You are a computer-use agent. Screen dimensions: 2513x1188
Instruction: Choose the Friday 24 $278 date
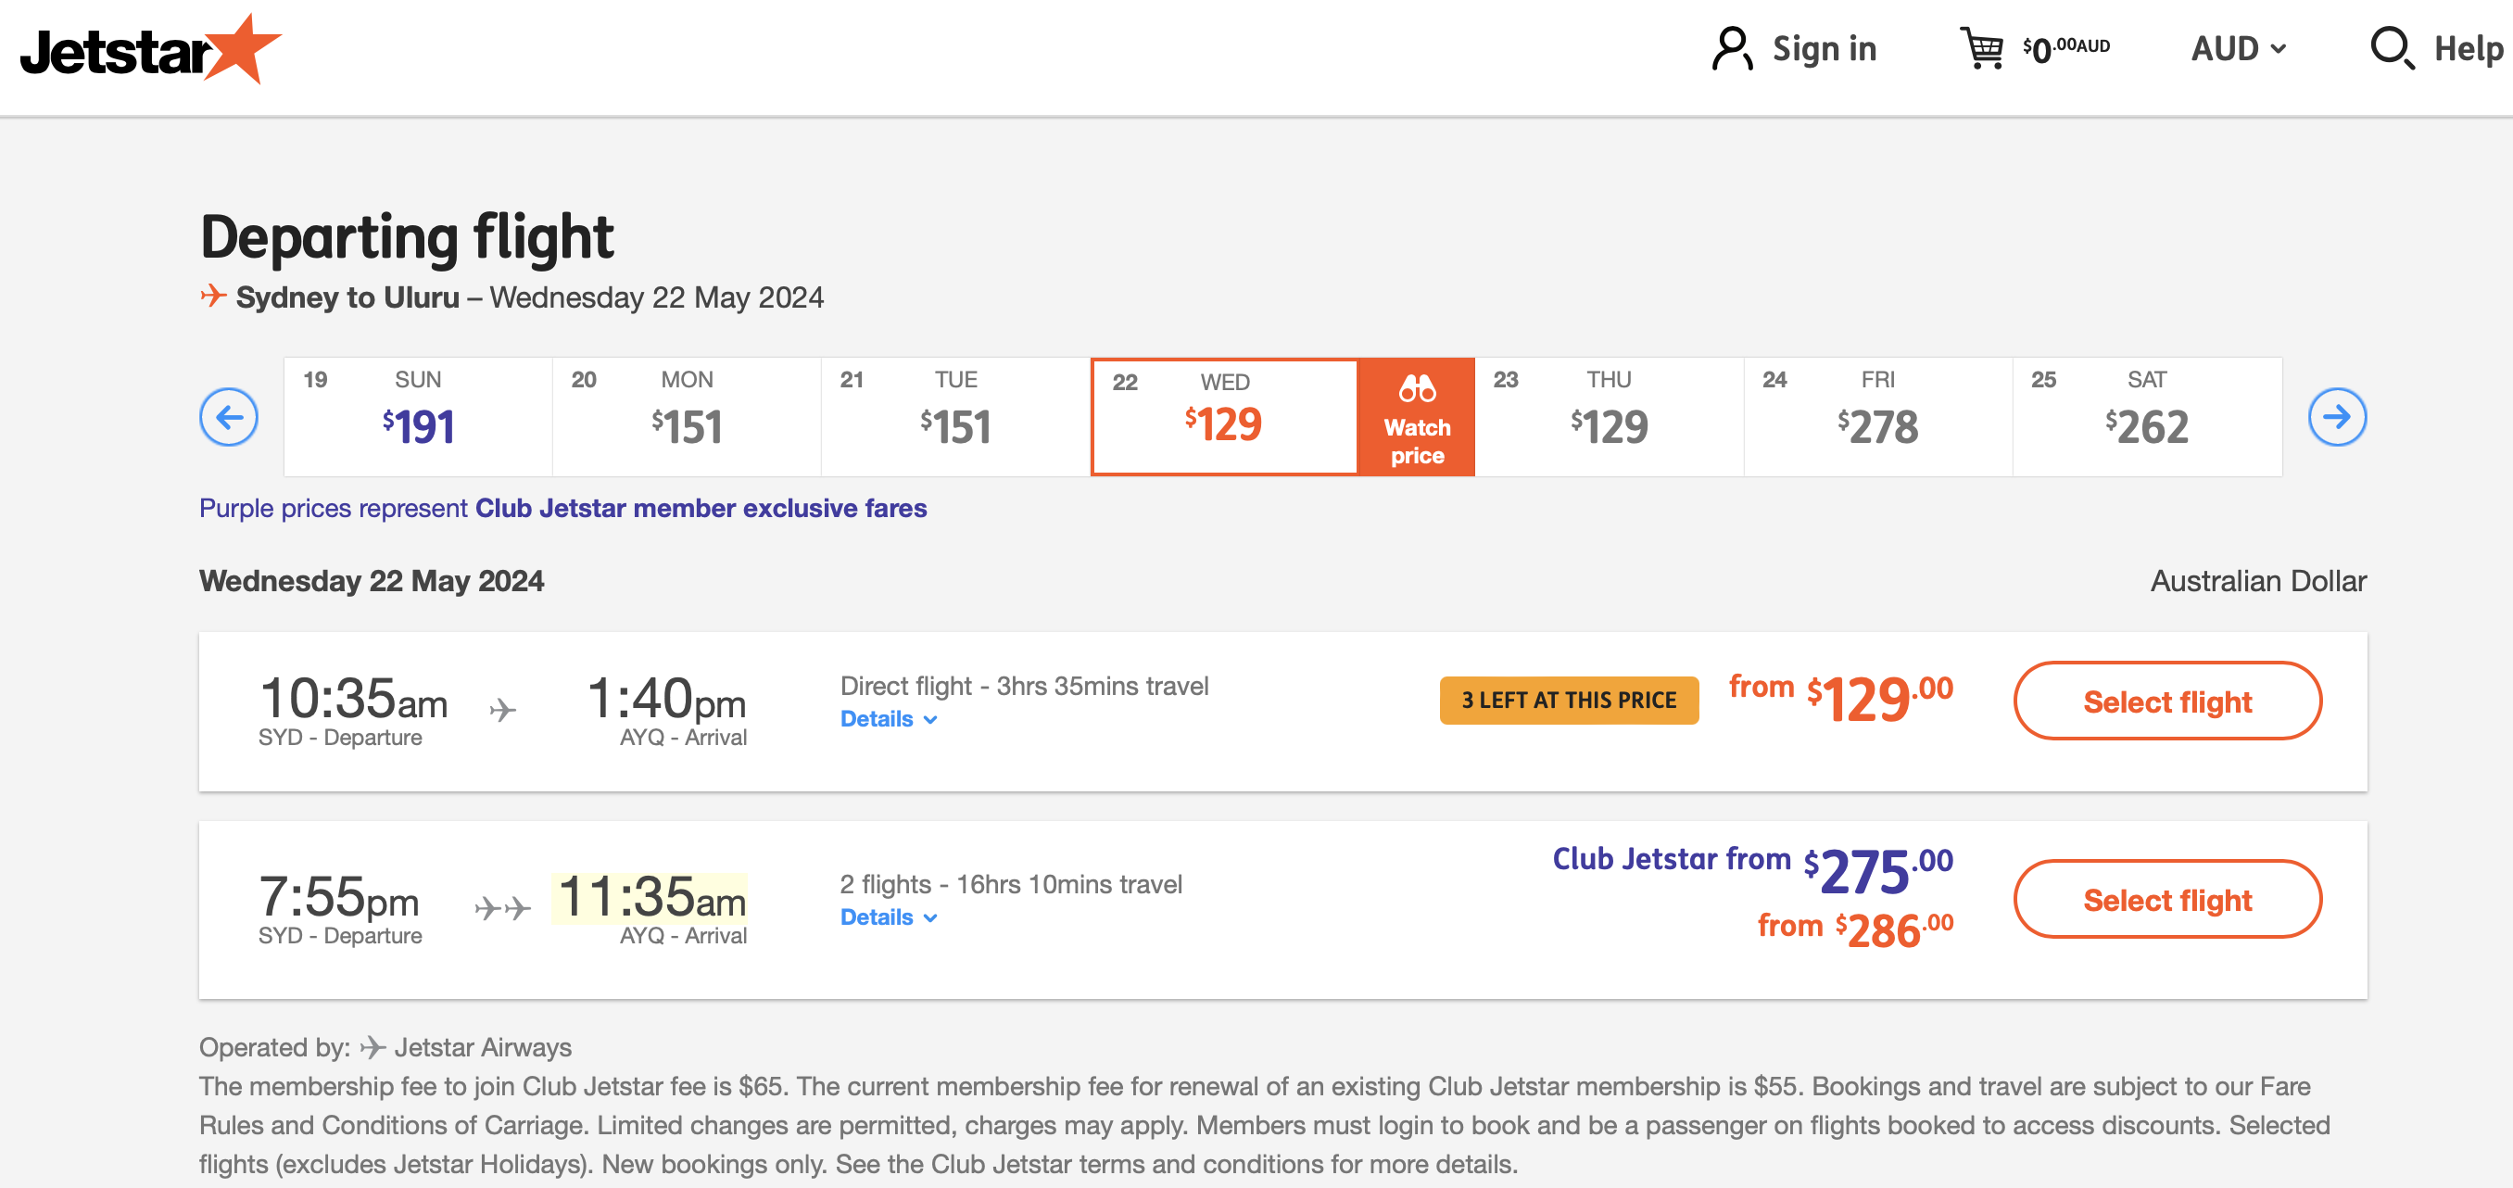(x=1878, y=417)
